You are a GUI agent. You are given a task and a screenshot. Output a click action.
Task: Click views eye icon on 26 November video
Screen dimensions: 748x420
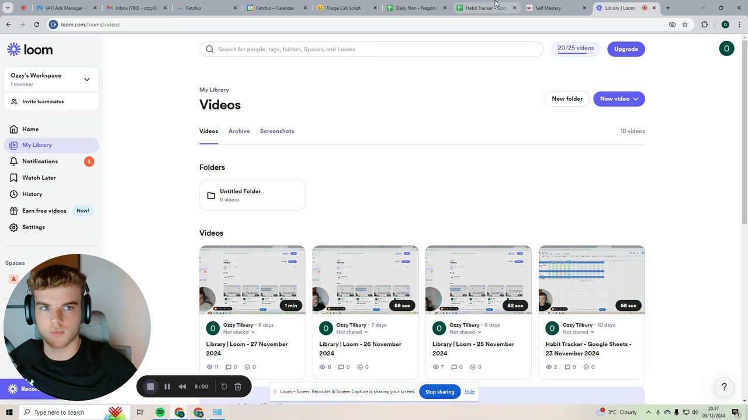(323, 367)
